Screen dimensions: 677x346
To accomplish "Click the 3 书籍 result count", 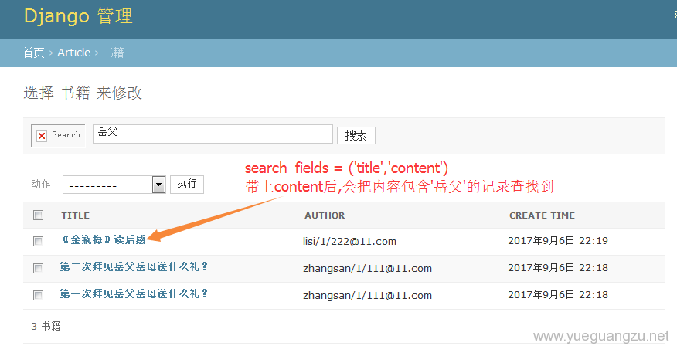I will (46, 326).
